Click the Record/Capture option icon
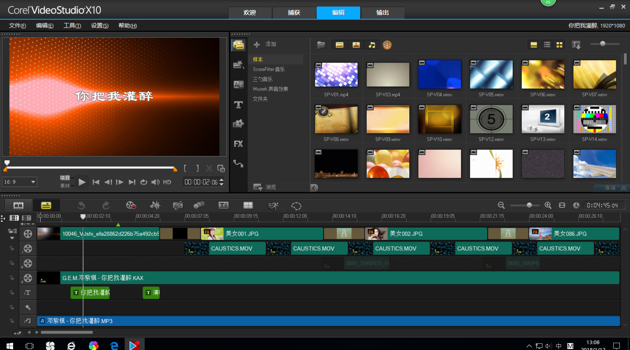 click(131, 206)
